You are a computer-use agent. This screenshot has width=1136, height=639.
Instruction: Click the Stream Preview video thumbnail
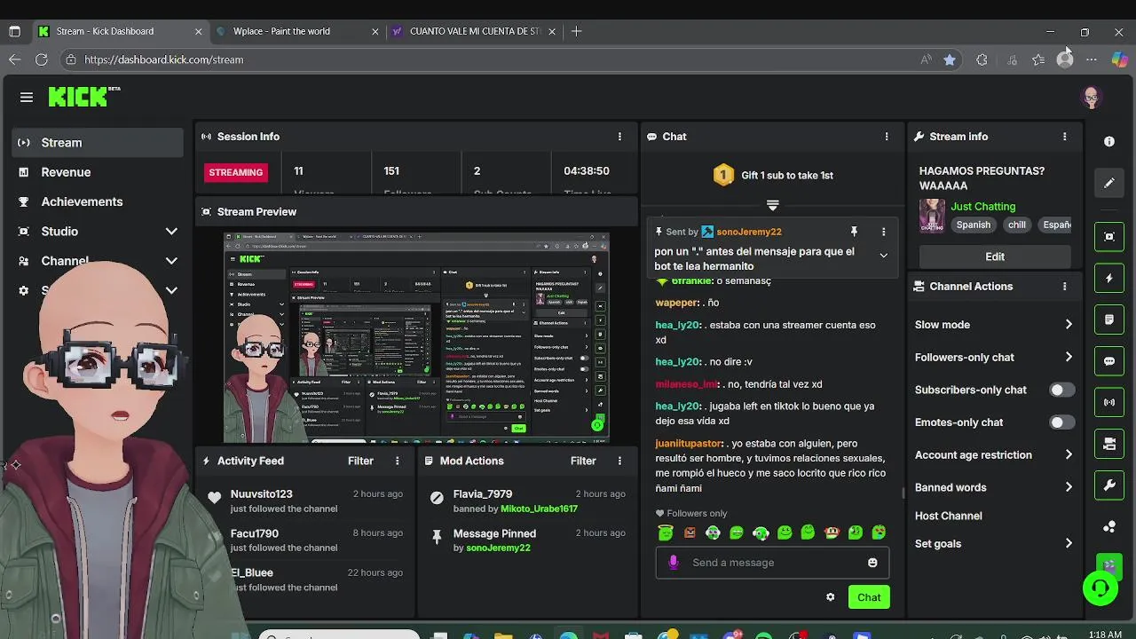pos(416,336)
